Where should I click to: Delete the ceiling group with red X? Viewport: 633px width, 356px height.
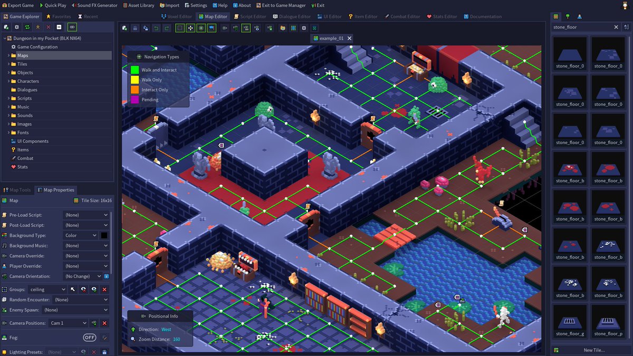click(104, 290)
